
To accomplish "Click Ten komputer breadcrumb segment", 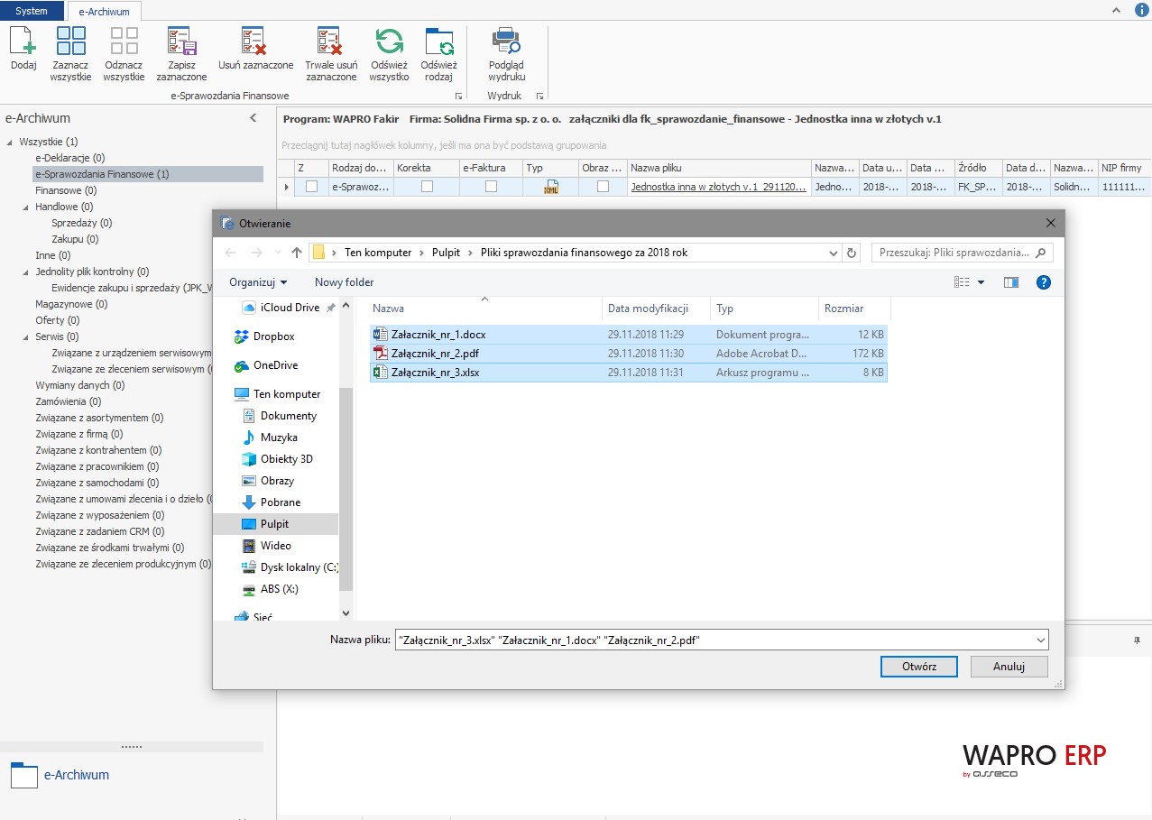I will 378,253.
